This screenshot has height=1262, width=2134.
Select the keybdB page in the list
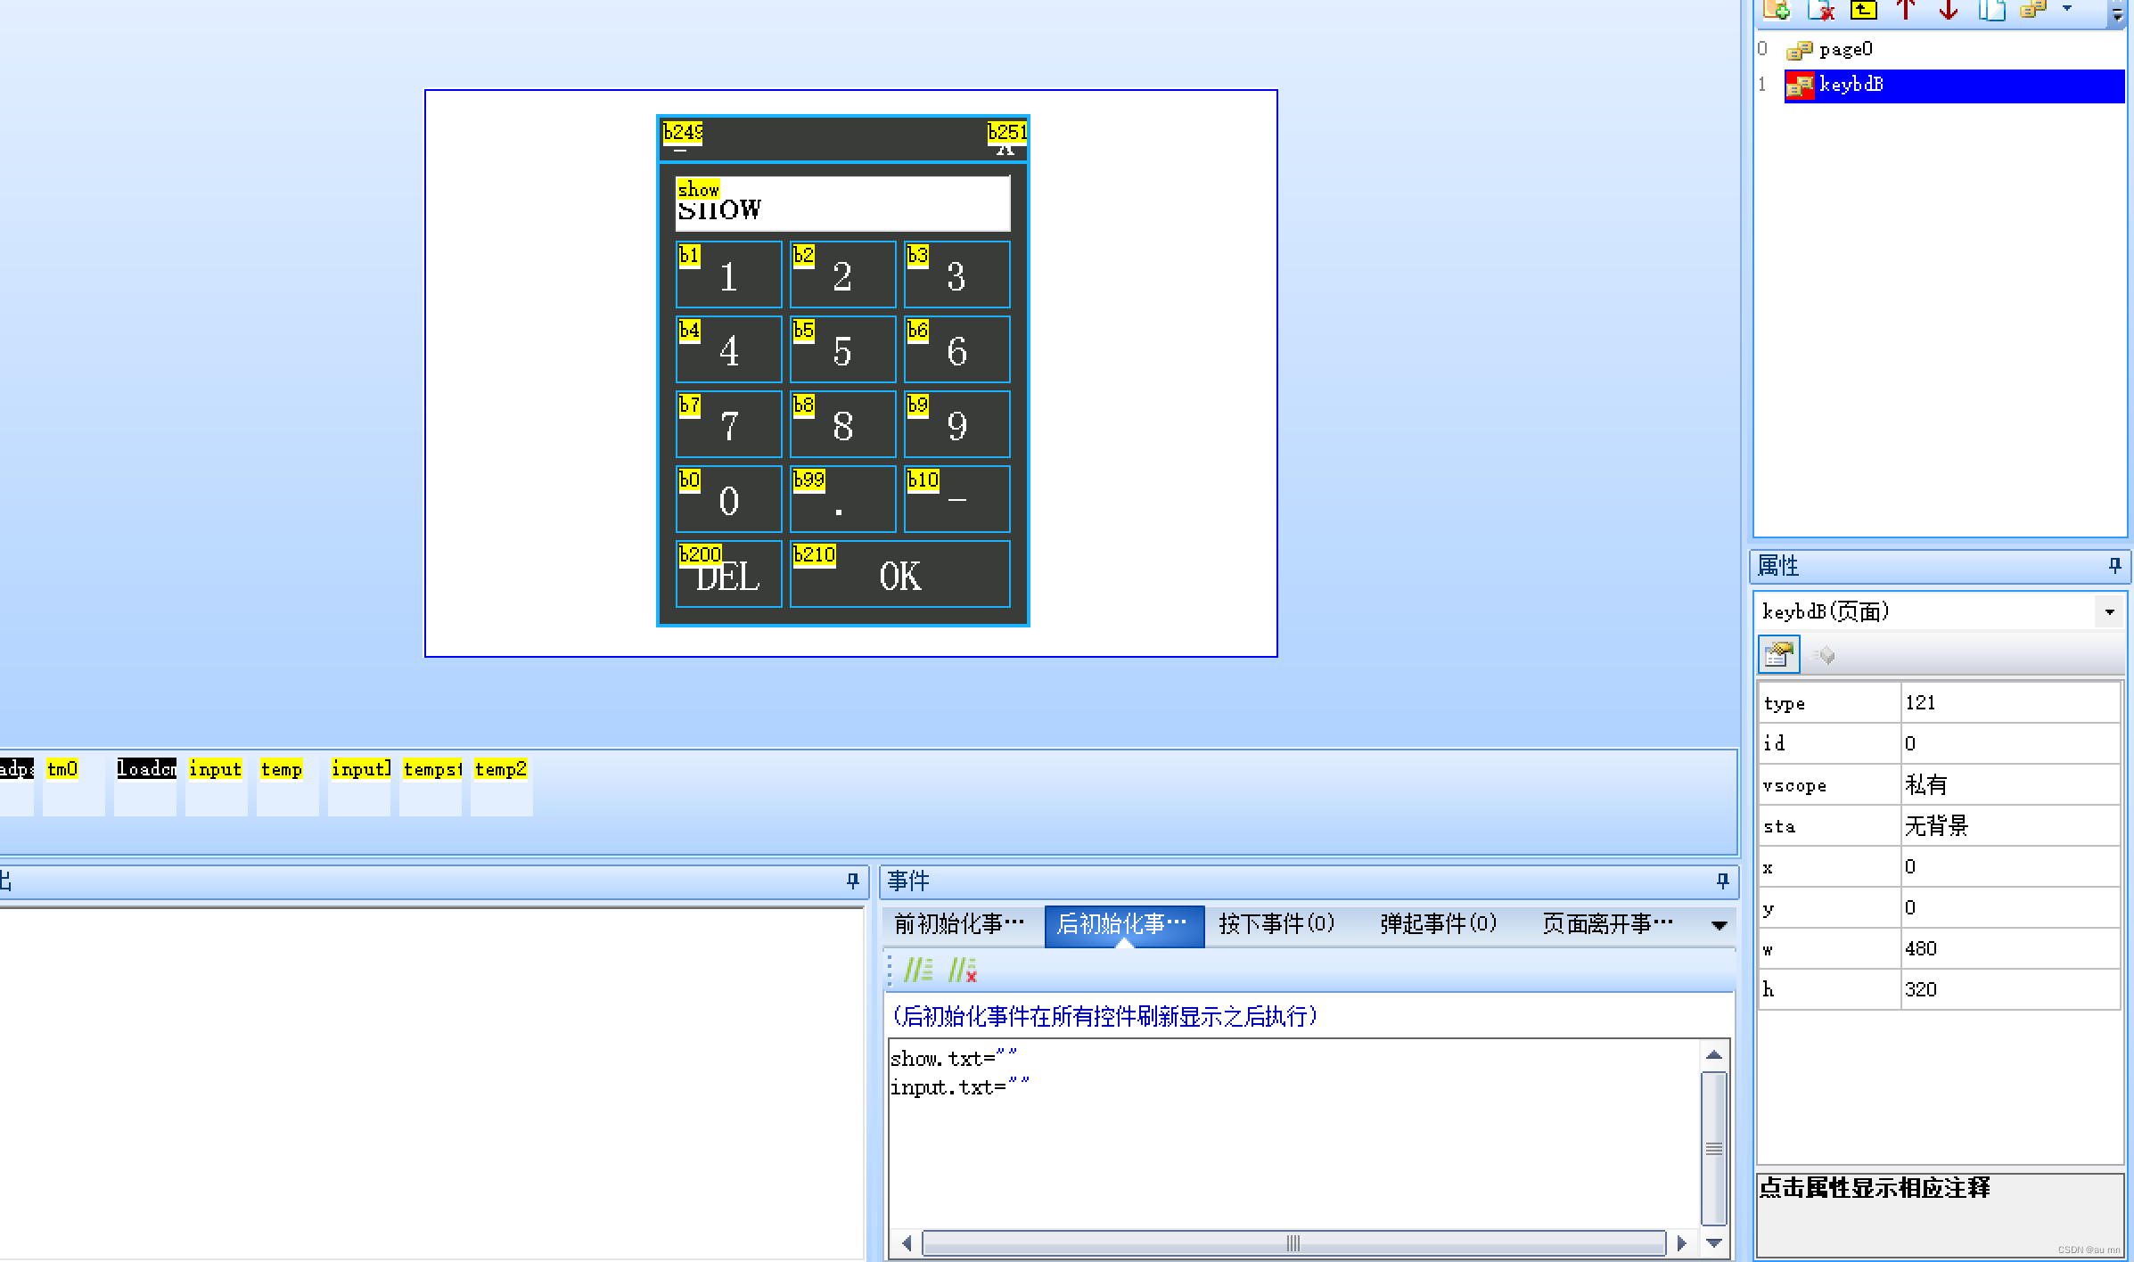pyautogui.click(x=1954, y=86)
